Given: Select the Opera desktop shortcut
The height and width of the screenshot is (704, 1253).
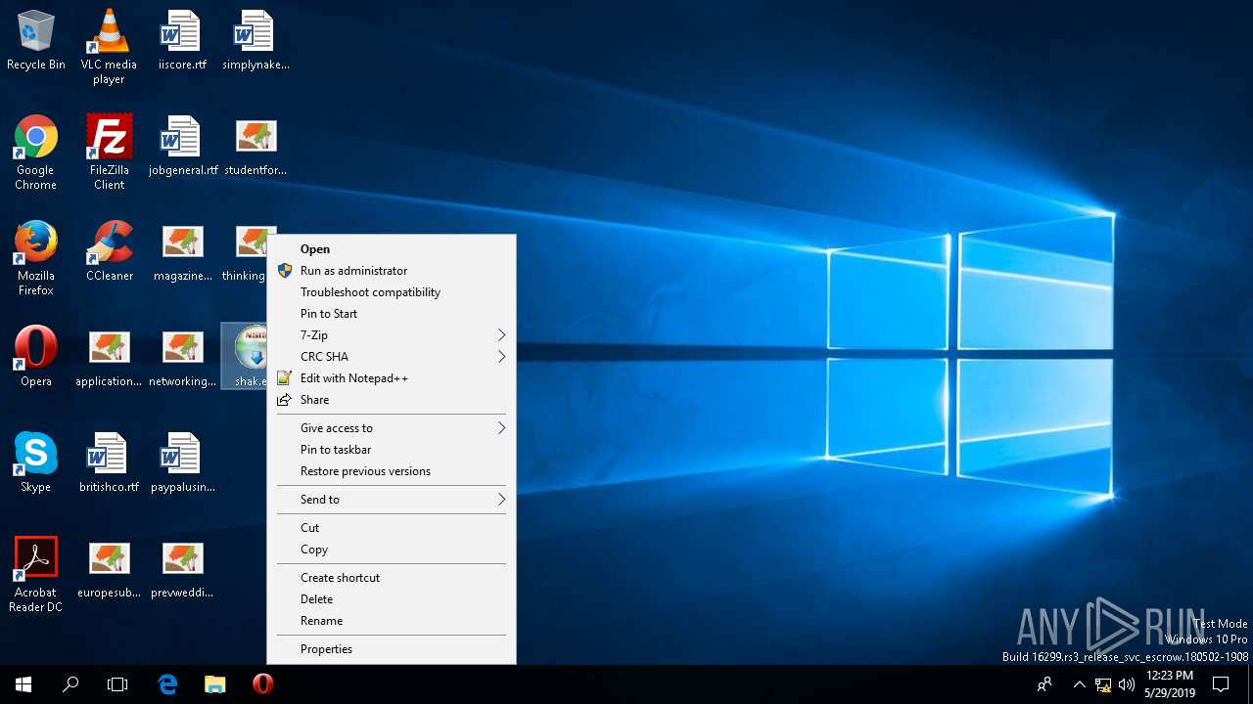Looking at the screenshot, I should point(36,357).
